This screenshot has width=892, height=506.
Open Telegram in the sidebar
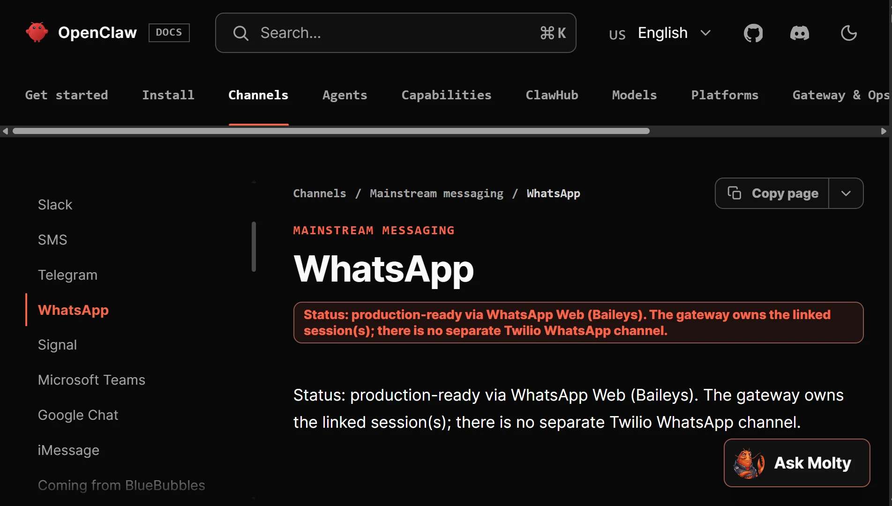click(x=67, y=275)
